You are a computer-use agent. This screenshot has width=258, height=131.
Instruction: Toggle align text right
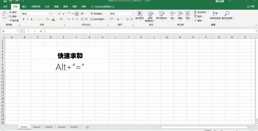click(x=77, y=19)
